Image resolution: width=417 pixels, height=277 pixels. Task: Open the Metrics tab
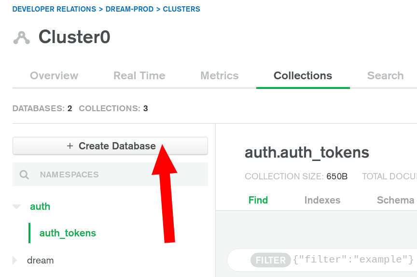tap(219, 76)
